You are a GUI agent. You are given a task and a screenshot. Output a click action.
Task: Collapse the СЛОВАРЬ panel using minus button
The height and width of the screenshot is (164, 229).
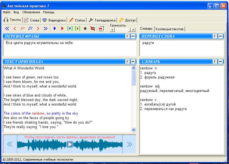pos(220,62)
